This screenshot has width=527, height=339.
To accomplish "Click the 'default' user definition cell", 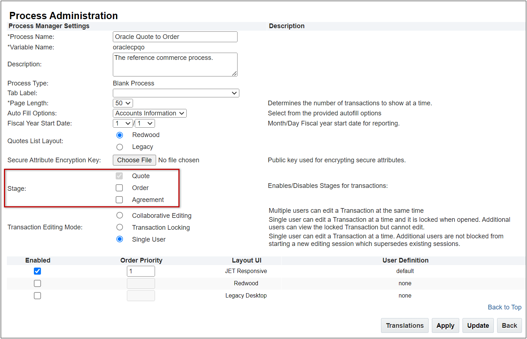I will 405,271.
